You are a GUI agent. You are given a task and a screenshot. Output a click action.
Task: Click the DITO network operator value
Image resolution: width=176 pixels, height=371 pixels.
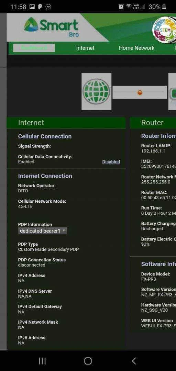point(23,191)
